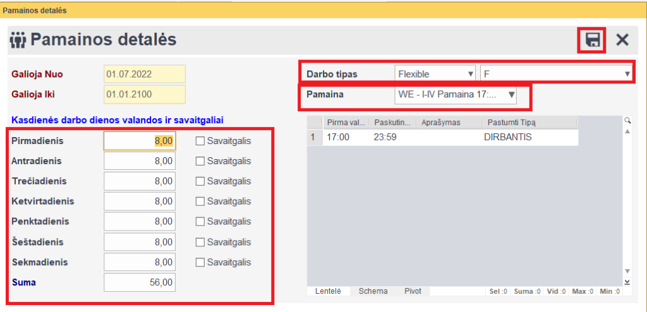Tick the Šeštadienis Savaitgalis checkbox

pos(200,242)
